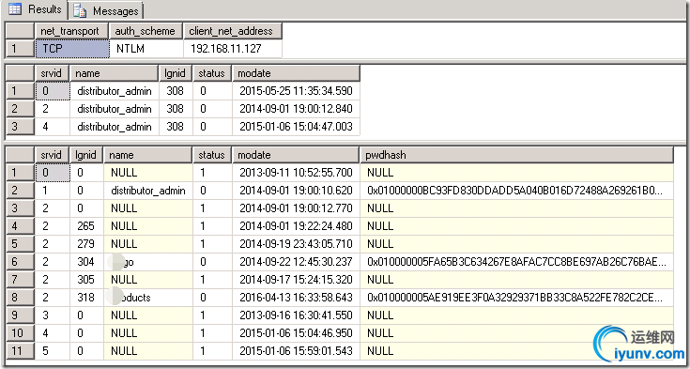This screenshot has height=369, width=690.
Task: Click the 2014-09-01 19:00:10.620 cell
Action: click(x=296, y=191)
